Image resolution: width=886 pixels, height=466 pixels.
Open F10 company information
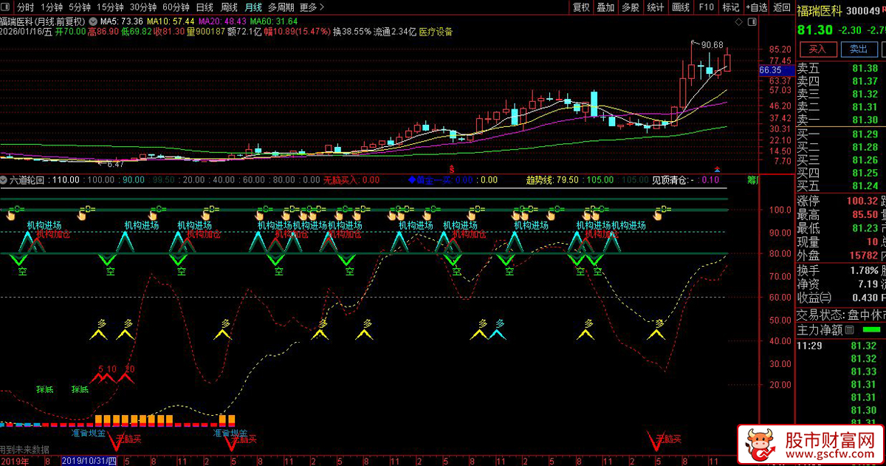(x=706, y=7)
